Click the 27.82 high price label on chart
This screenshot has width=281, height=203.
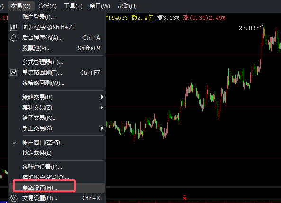pos(247,28)
